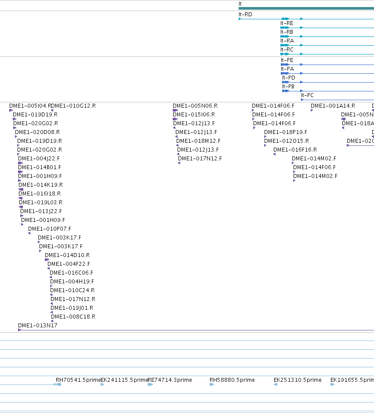Viewport: 374px width, 413px height.
Task: Select feature DME1-020D08.R
Action: coord(37,132)
